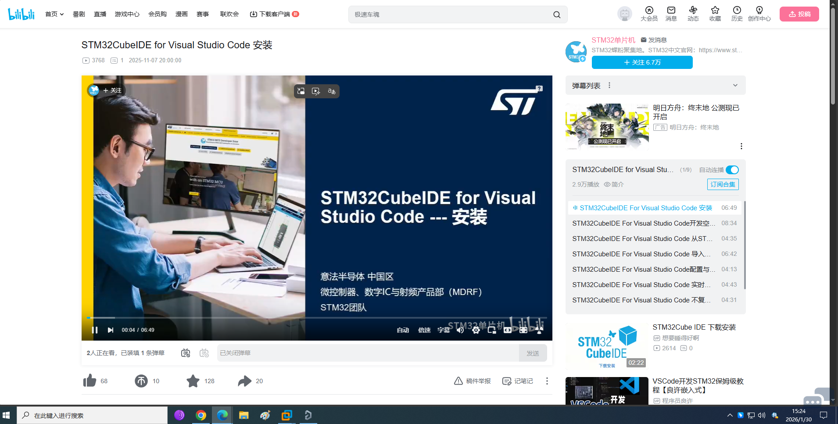This screenshot has width=838, height=424.
Task: Skip to the next video
Action: tap(111, 330)
